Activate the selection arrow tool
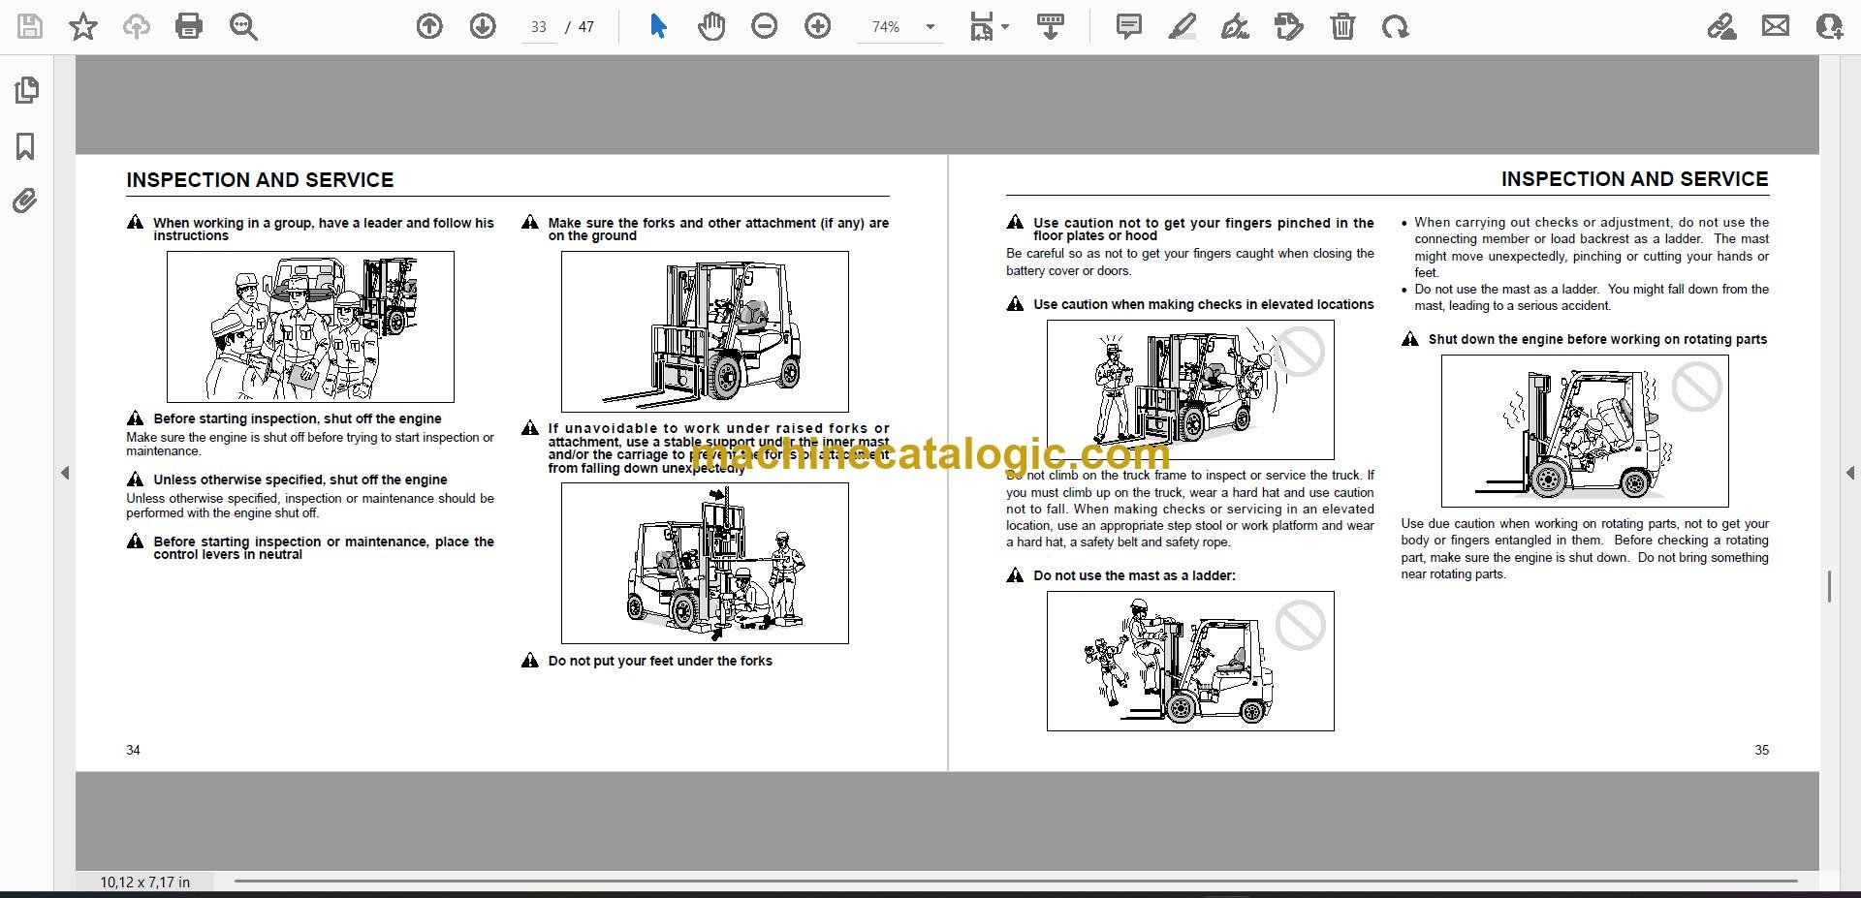The height and width of the screenshot is (898, 1861). tap(659, 26)
